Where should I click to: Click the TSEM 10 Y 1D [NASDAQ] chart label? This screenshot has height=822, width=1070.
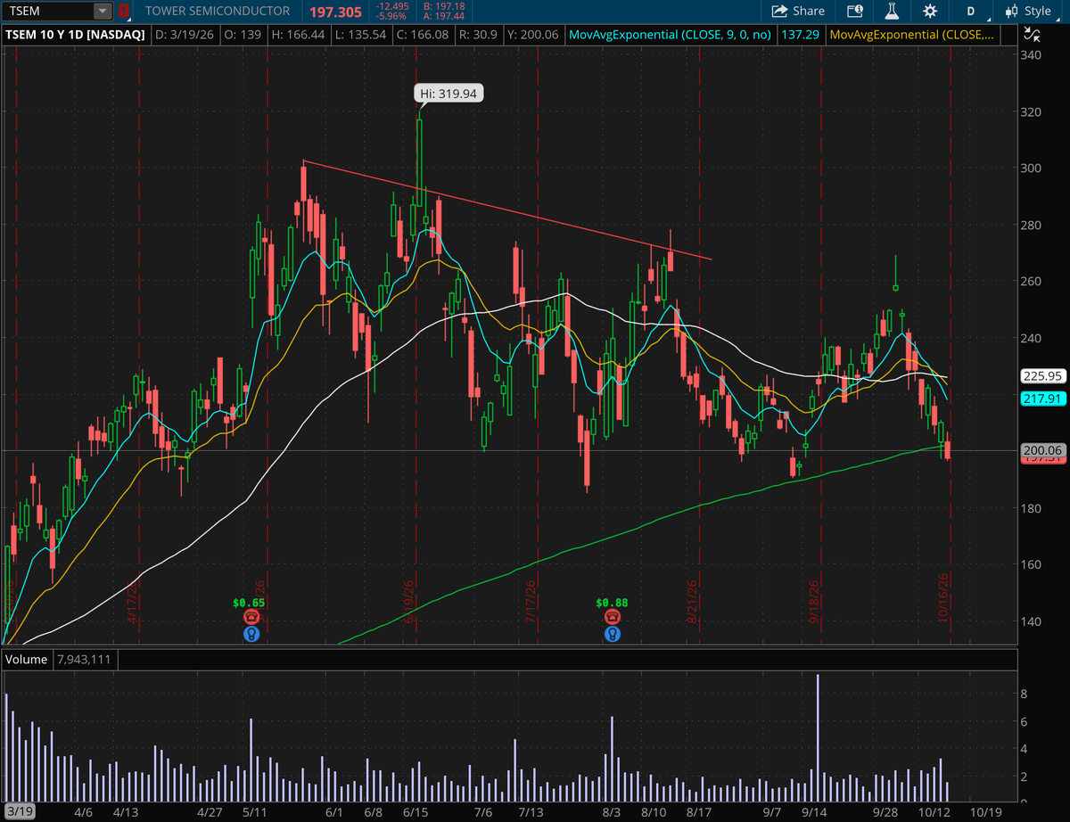pyautogui.click(x=77, y=35)
